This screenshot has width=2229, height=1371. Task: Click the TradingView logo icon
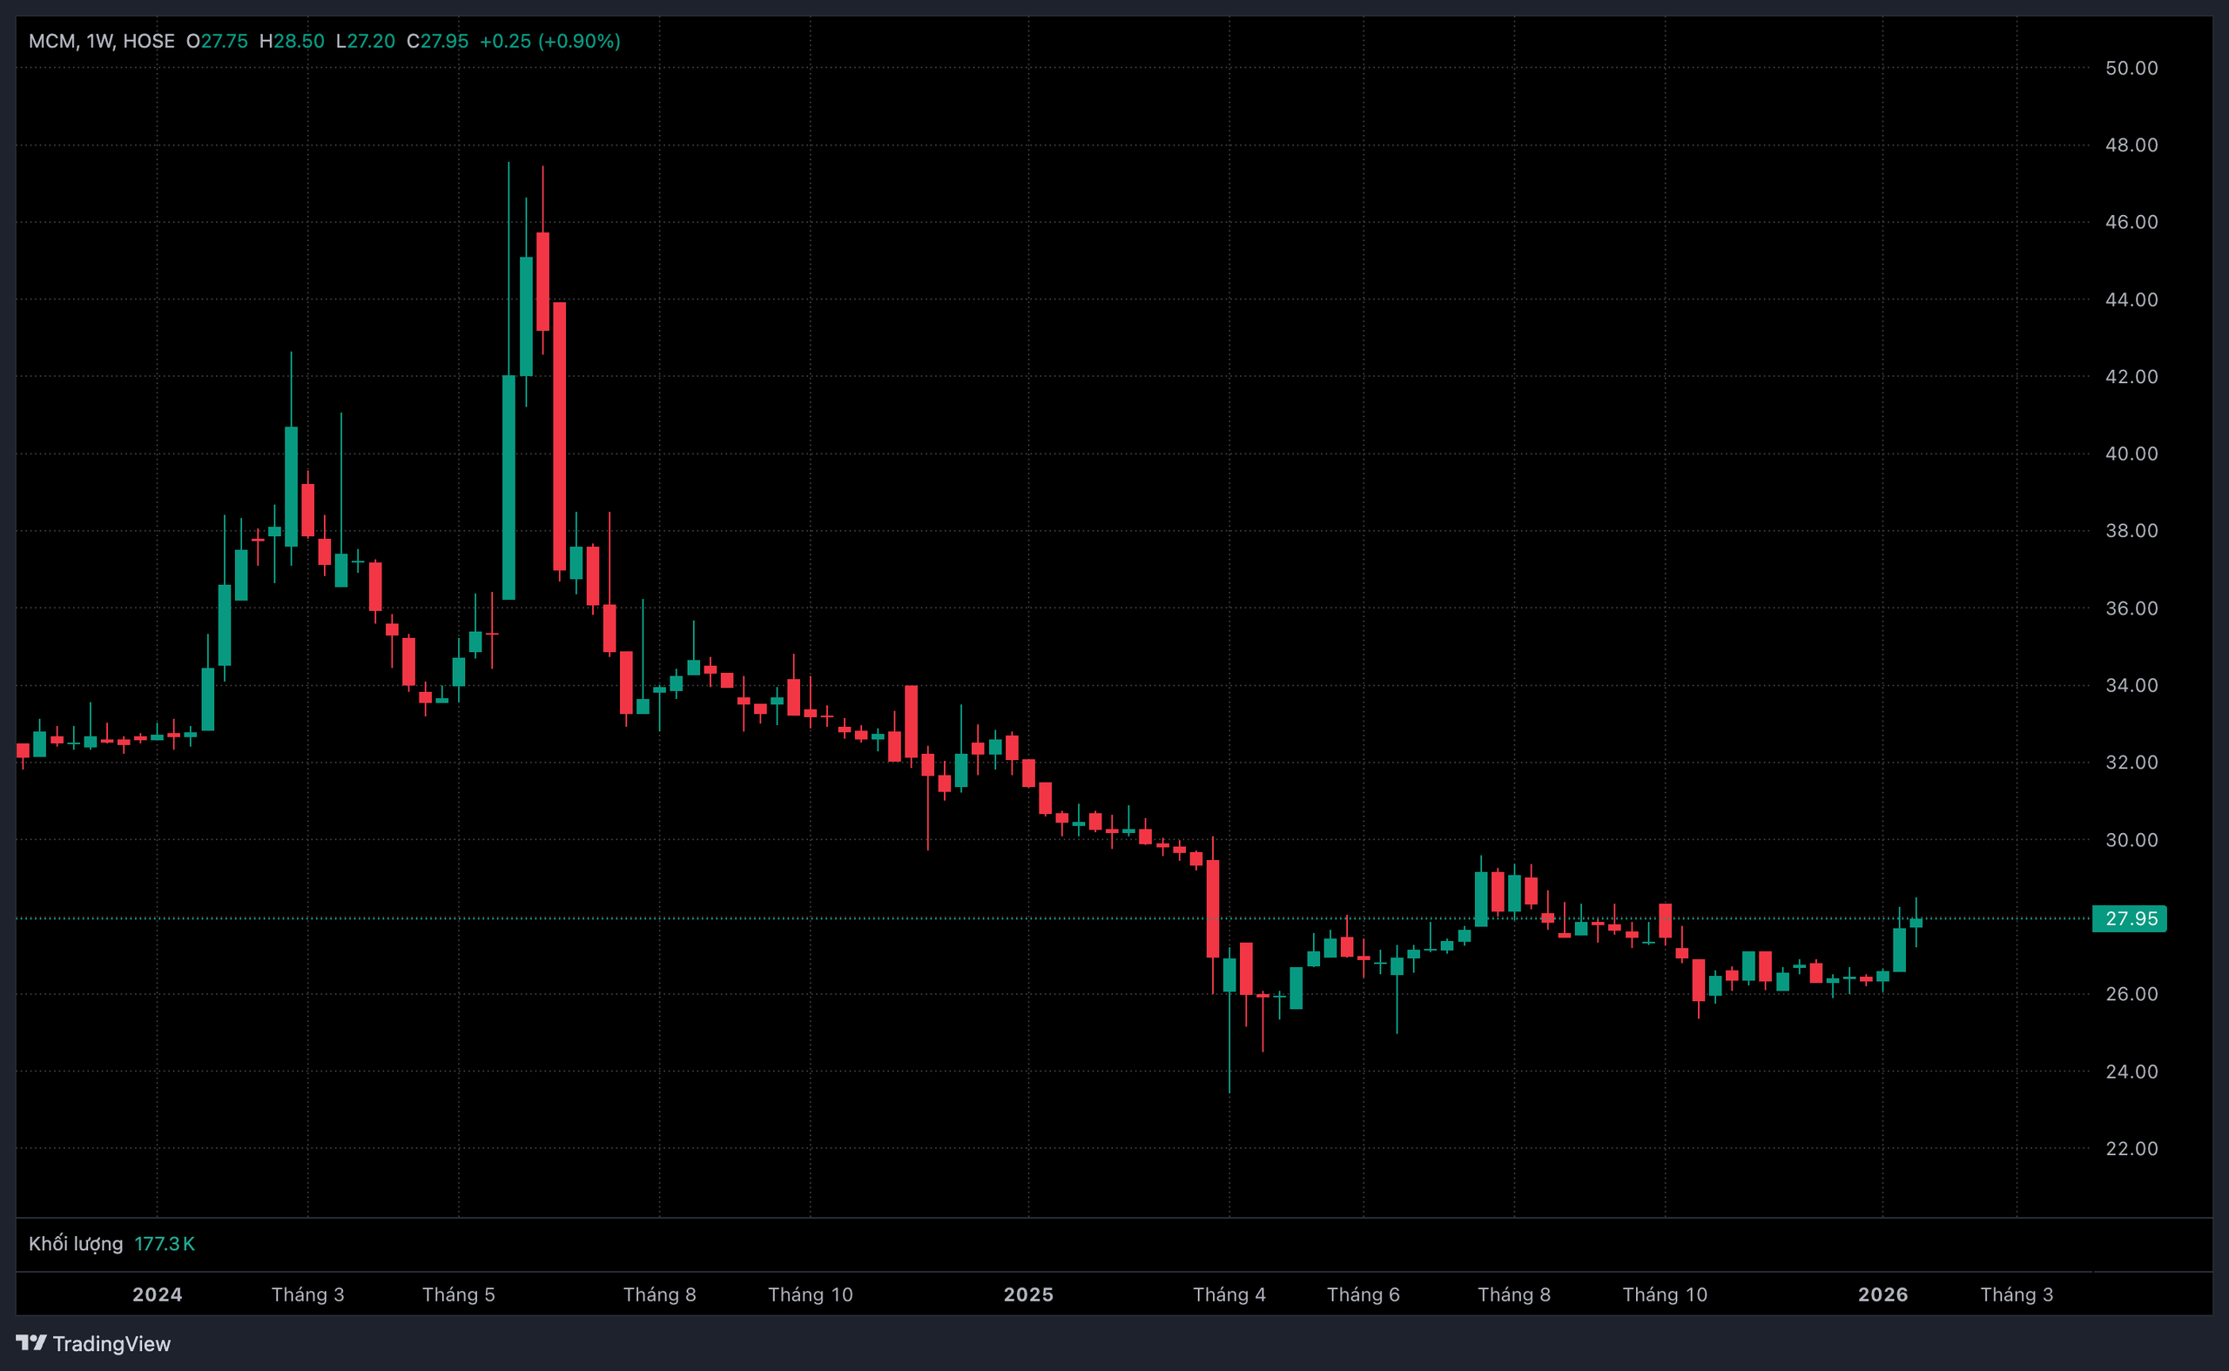pos(30,1342)
